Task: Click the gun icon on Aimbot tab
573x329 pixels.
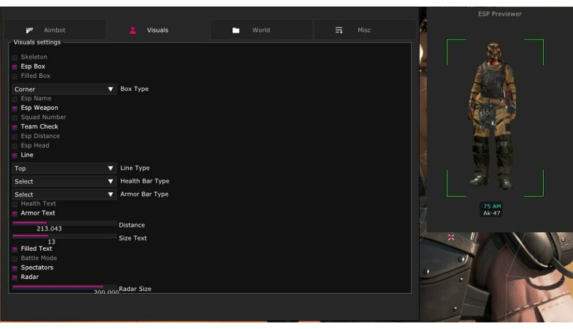Action: coord(30,30)
